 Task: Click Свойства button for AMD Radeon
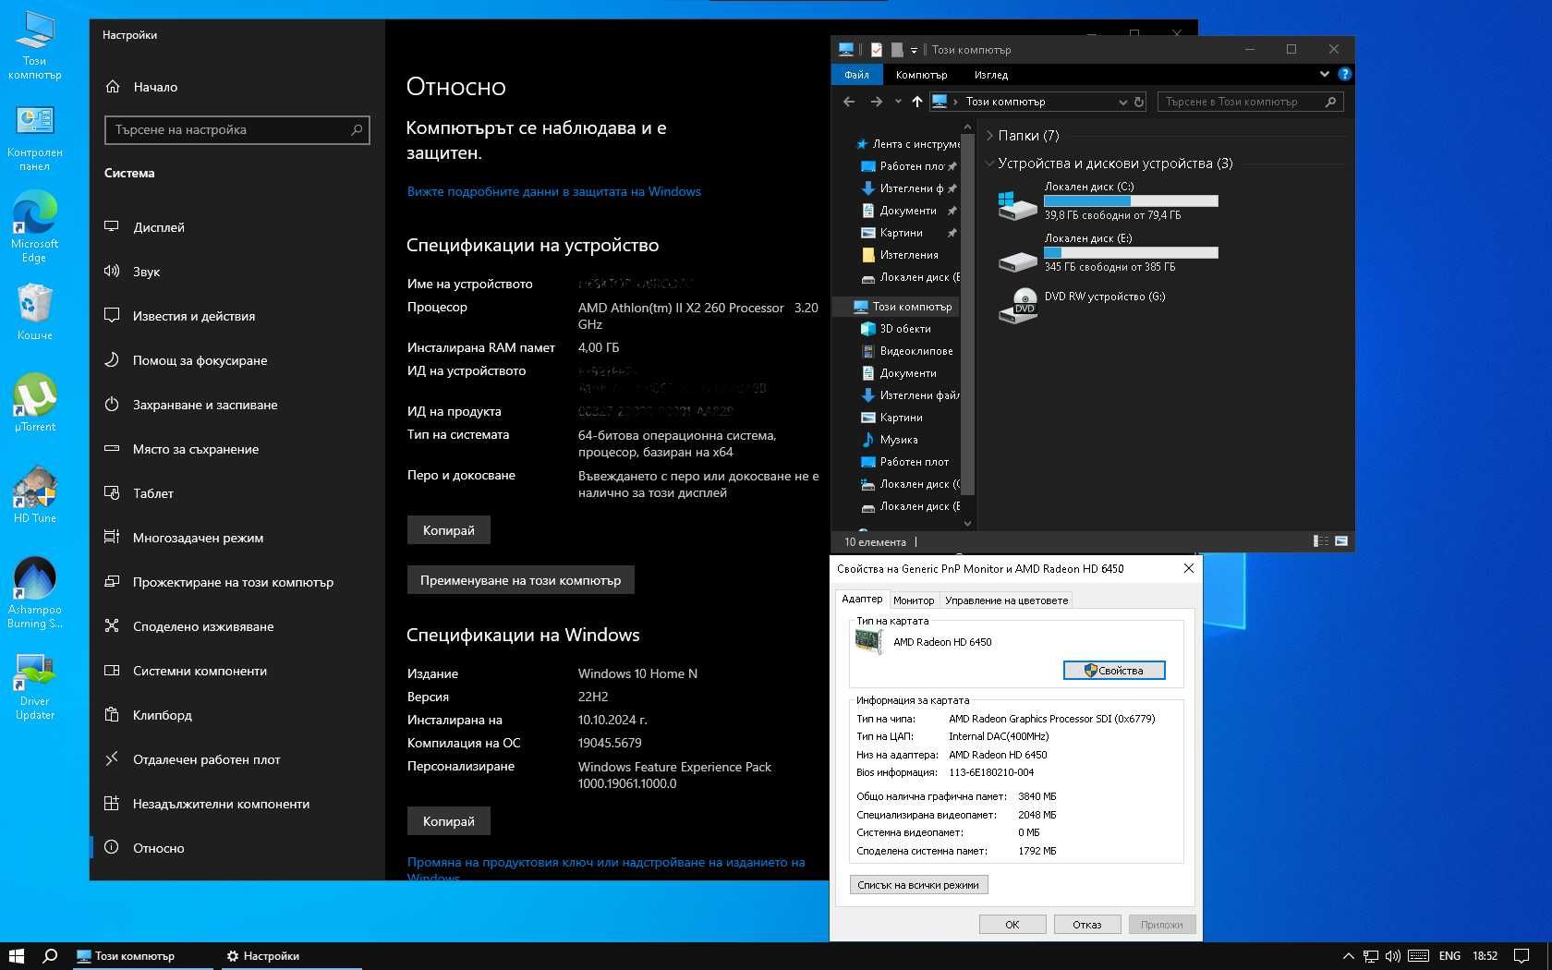tap(1114, 671)
